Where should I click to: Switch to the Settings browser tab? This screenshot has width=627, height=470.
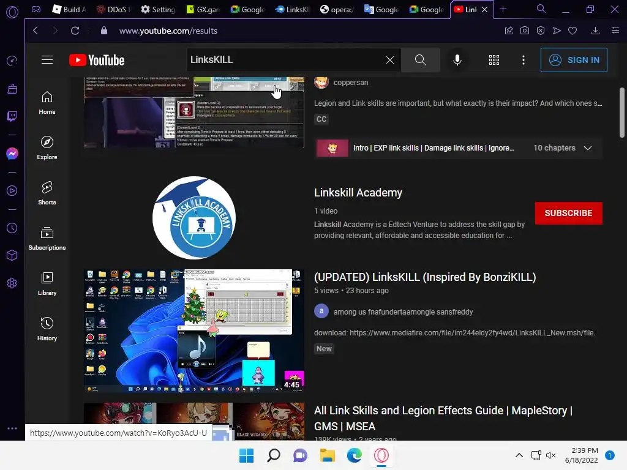(159, 9)
